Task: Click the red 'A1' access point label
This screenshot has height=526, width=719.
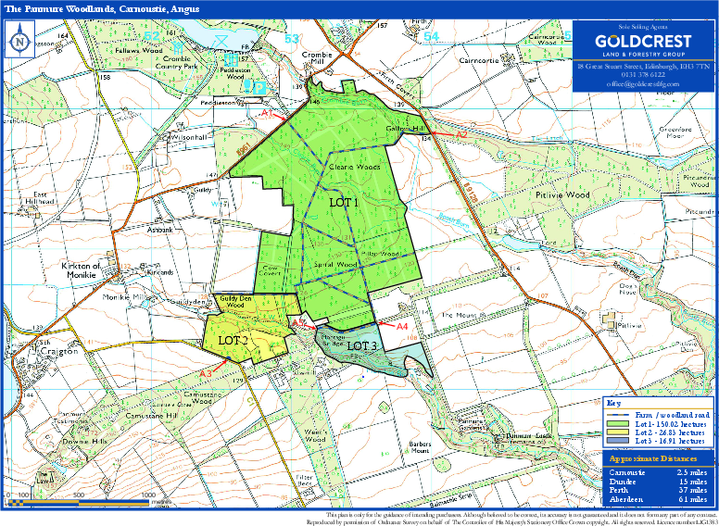Action: [x=267, y=112]
